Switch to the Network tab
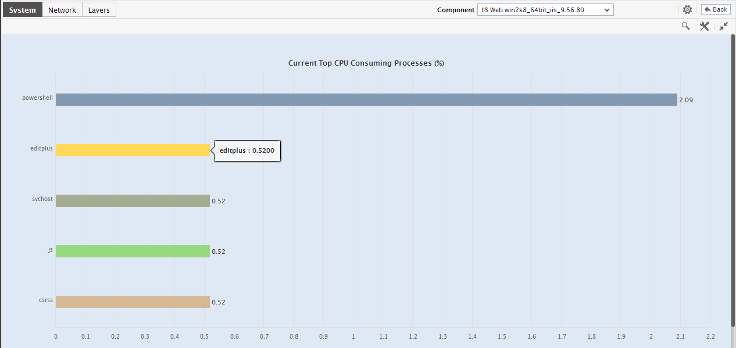The image size is (736, 348). [62, 10]
